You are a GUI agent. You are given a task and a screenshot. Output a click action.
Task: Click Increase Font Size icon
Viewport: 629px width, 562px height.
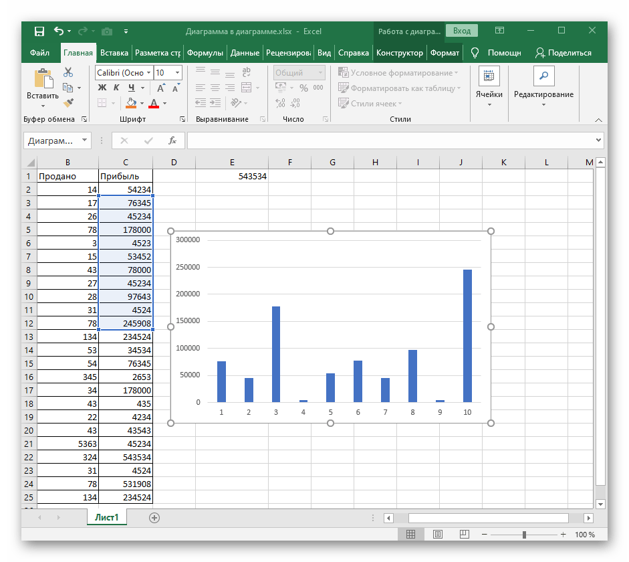point(161,88)
